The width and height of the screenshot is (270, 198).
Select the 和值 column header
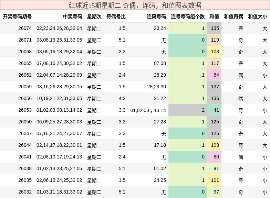[x=214, y=16]
